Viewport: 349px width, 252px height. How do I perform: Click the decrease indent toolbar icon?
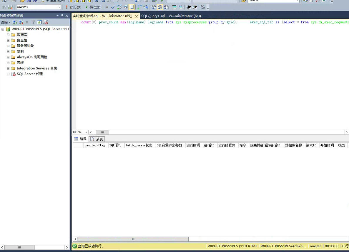[x=189, y=7]
